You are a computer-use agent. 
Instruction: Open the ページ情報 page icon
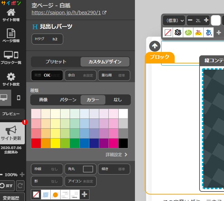[x=11, y=34]
